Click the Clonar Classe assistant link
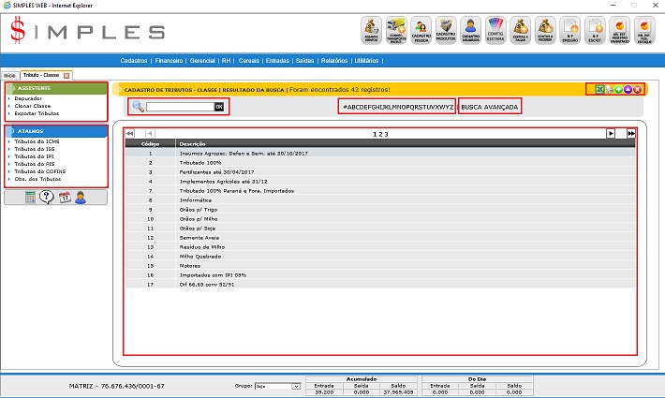 tap(35, 105)
